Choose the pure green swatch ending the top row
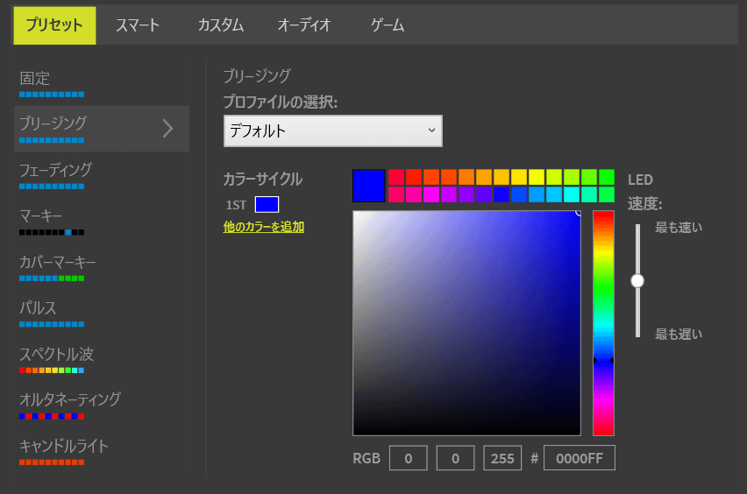The height and width of the screenshot is (494, 747). pyautogui.click(x=607, y=177)
